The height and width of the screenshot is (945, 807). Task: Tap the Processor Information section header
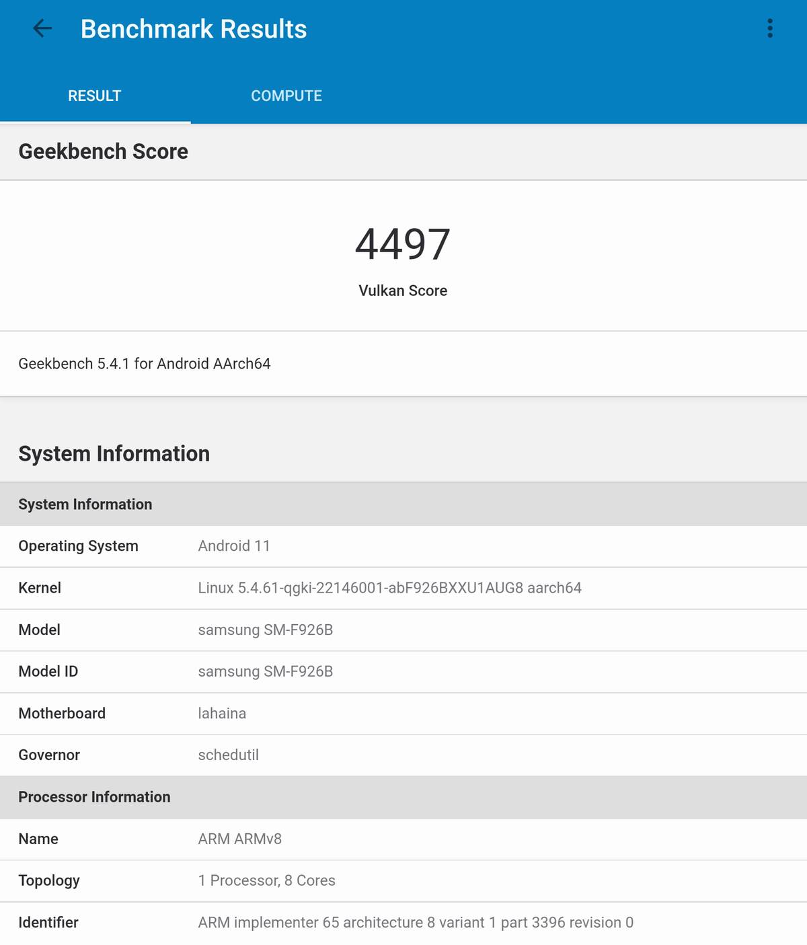pos(403,797)
